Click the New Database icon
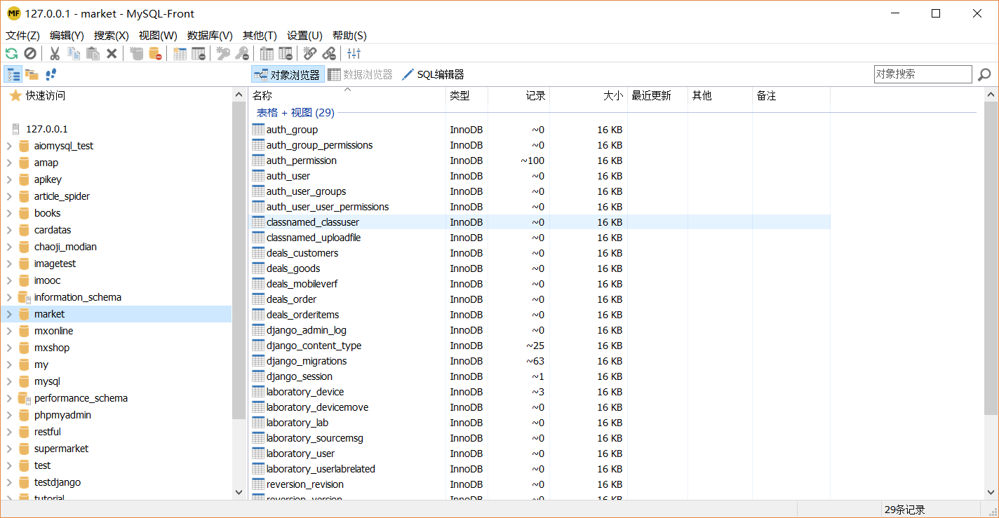Screen dimensions: 999x518 (136, 53)
